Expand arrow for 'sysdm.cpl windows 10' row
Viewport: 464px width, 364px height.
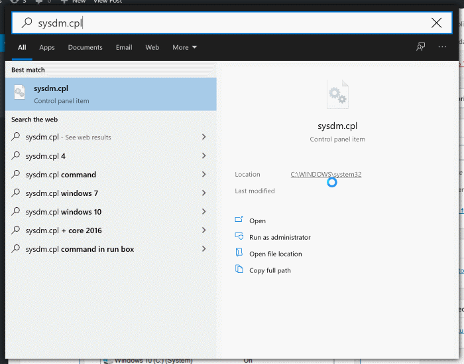tap(204, 211)
